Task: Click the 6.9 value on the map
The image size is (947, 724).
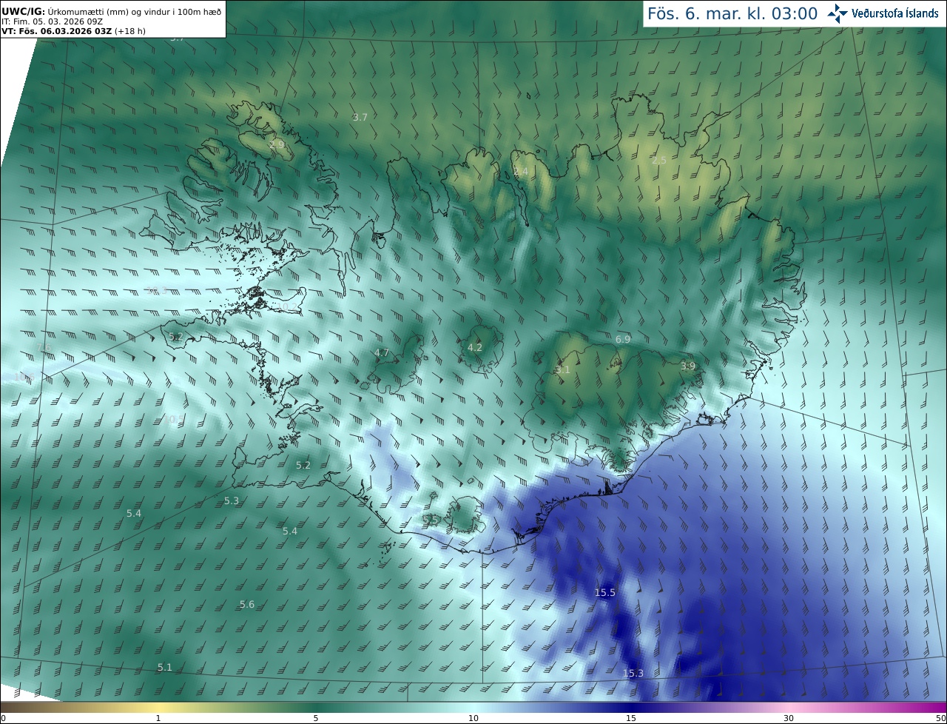Action: 623,339
